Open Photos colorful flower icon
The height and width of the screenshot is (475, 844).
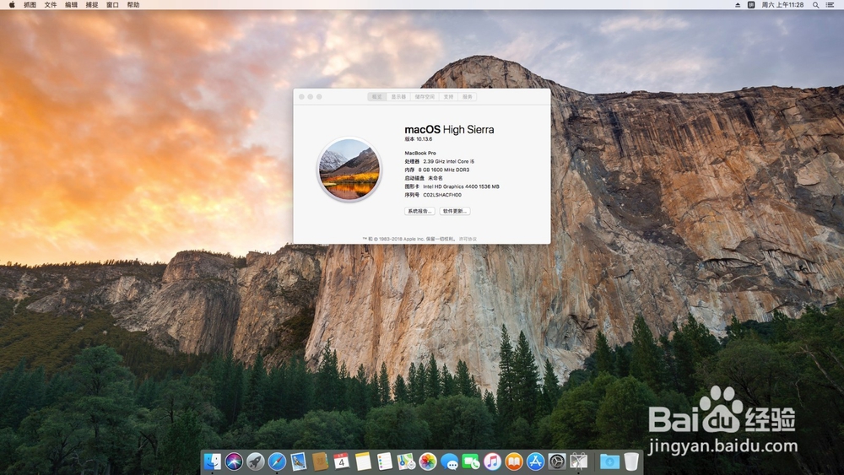point(427,461)
